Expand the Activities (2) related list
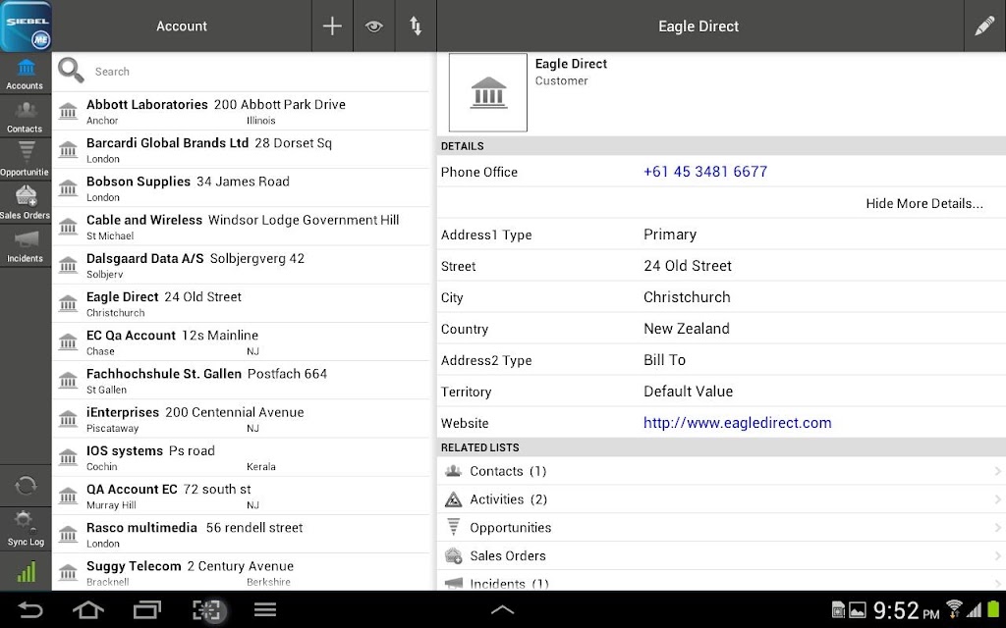The width and height of the screenshot is (1006, 628). point(721,499)
